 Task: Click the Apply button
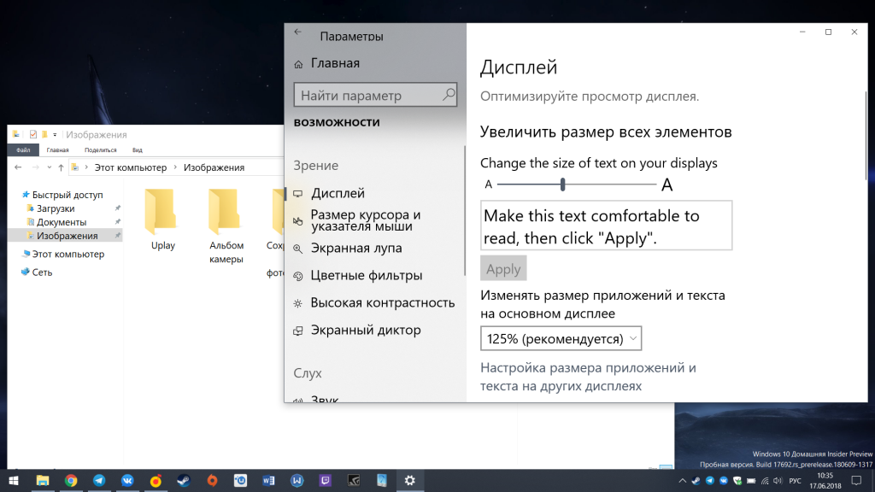[x=503, y=269]
